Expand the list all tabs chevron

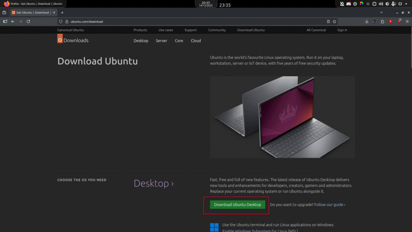click(381, 12)
